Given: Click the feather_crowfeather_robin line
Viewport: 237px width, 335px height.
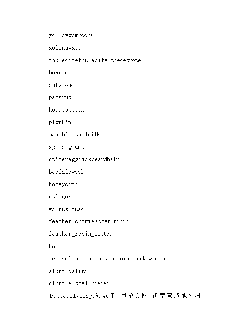Looking at the screenshot, I should (x=89, y=222).
